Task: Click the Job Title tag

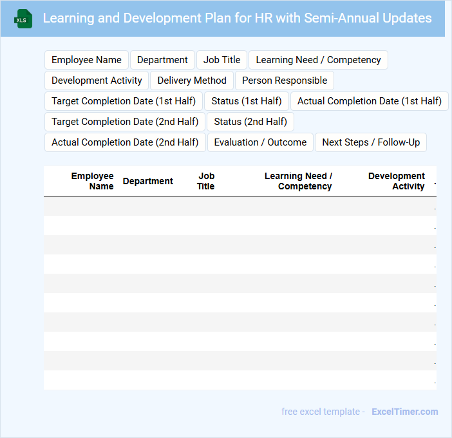Action: pos(221,60)
